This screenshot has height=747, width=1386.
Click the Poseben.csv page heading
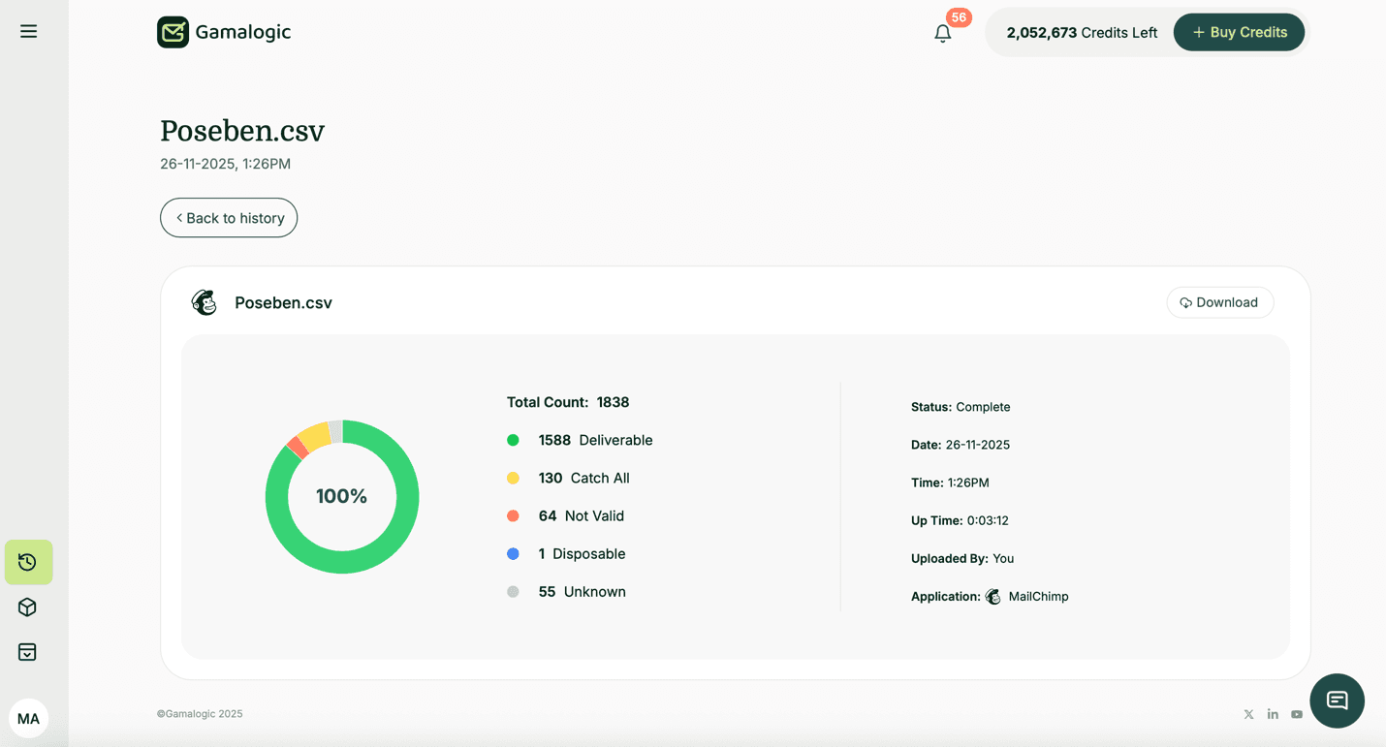point(242,131)
